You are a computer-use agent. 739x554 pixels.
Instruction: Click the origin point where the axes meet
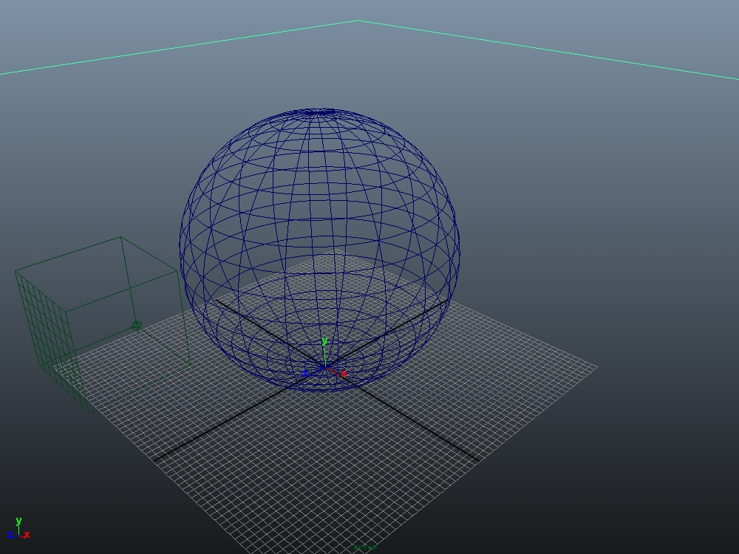pyautogui.click(x=324, y=367)
